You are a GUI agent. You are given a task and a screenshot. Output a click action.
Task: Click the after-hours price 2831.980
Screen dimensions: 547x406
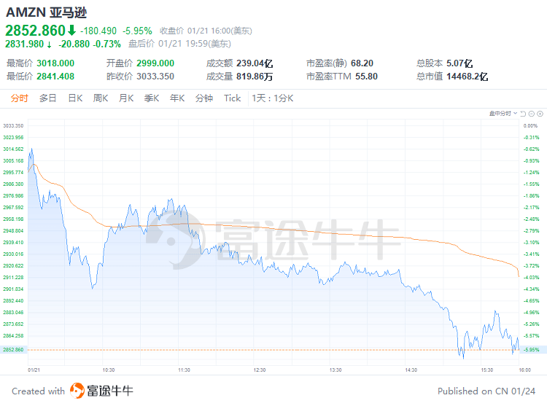24,44
